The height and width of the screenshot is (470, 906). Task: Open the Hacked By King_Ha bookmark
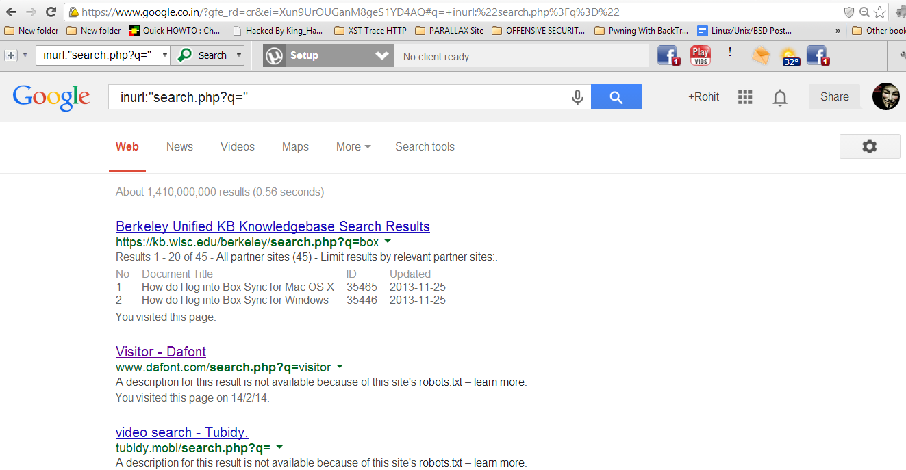(x=277, y=31)
